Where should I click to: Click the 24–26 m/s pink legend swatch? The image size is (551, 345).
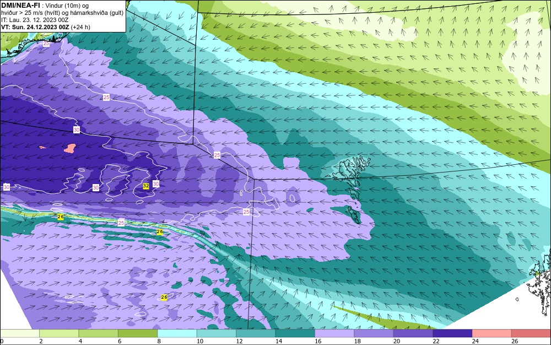(x=492, y=333)
